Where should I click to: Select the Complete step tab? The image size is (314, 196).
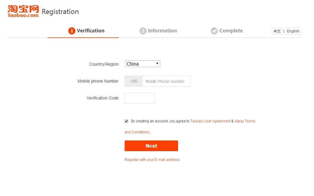(227, 31)
